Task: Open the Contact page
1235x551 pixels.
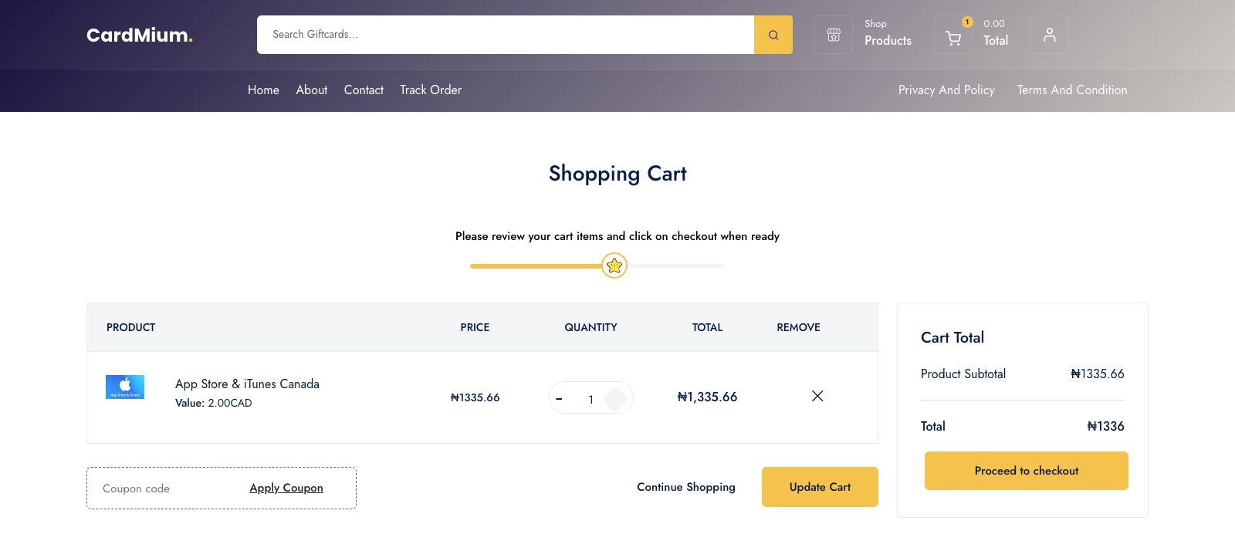Action: click(x=364, y=90)
